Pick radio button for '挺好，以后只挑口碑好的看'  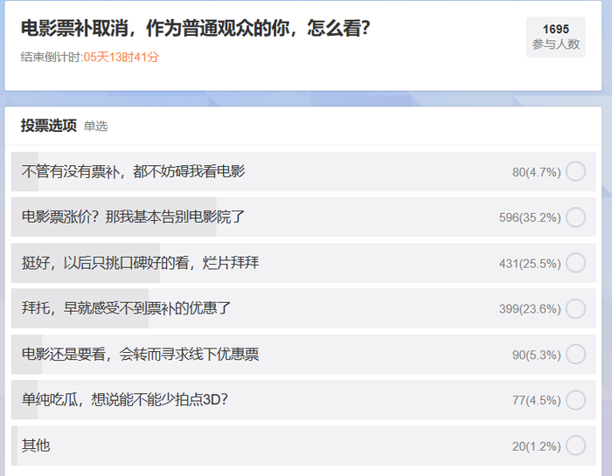[575, 263]
